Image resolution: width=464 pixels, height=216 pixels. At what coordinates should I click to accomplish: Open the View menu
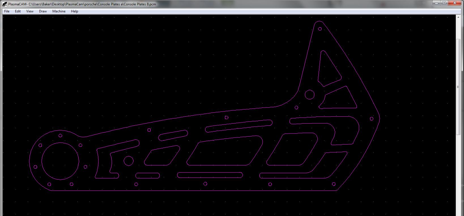coord(30,11)
